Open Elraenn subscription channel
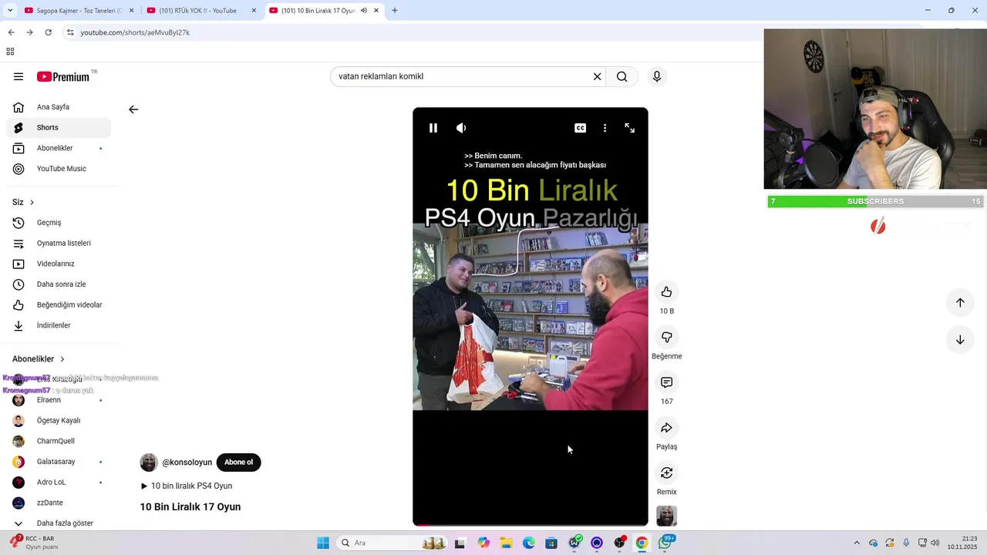The height and width of the screenshot is (555, 987). 59,400
